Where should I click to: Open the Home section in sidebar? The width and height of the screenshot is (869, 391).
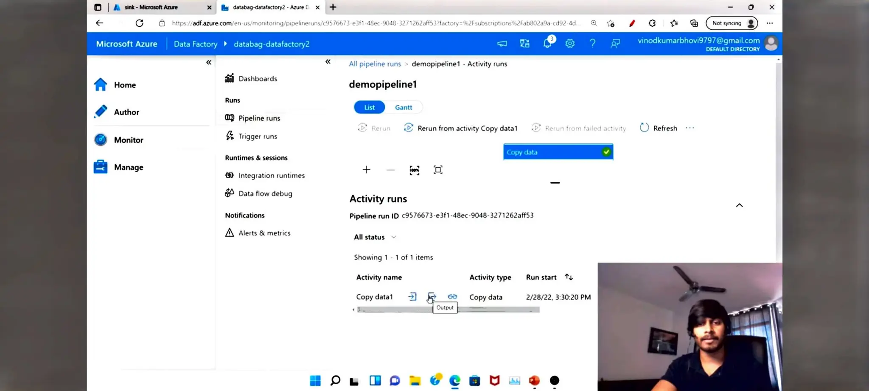[x=115, y=85]
